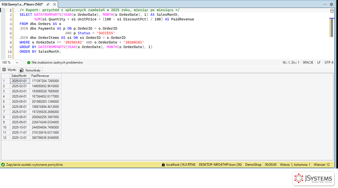
Task: Select the SalesMonth column header
Action: [x=20, y=76]
